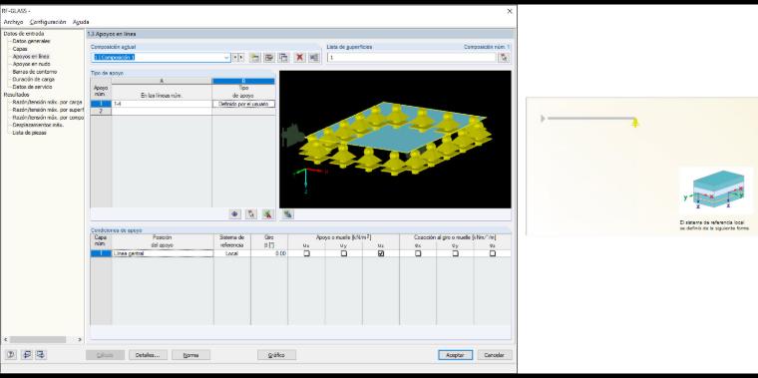Click the local reference system diagram thumbnail

716,191
